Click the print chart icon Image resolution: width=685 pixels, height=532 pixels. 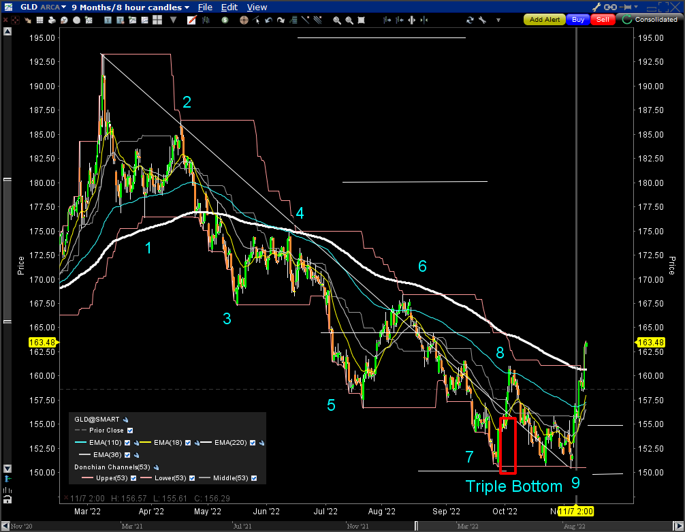pos(52,20)
